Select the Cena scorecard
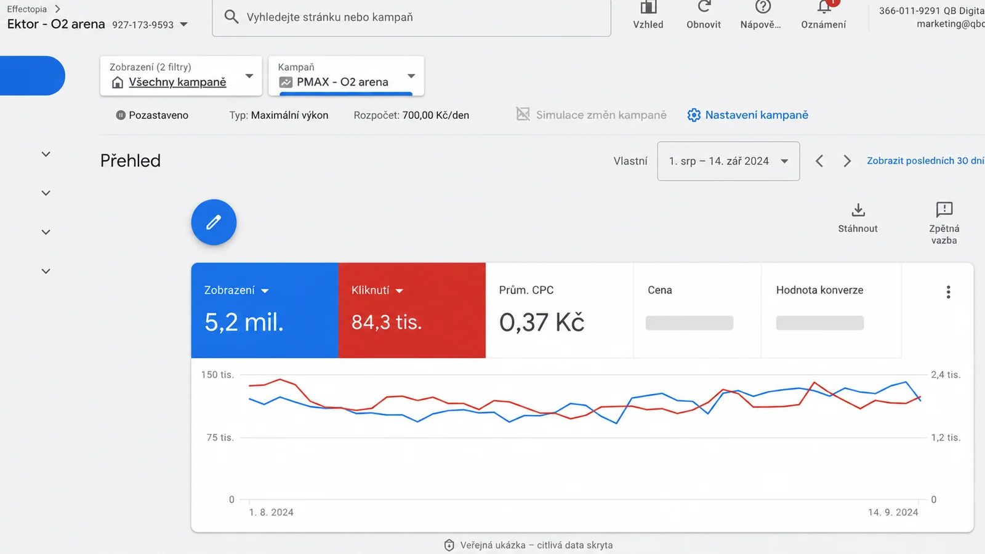 coord(697,310)
